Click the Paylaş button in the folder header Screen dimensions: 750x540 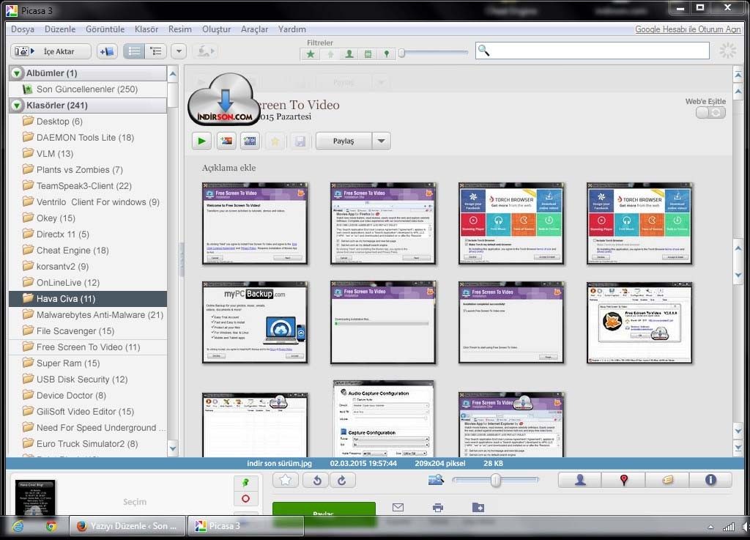pyautogui.click(x=344, y=141)
